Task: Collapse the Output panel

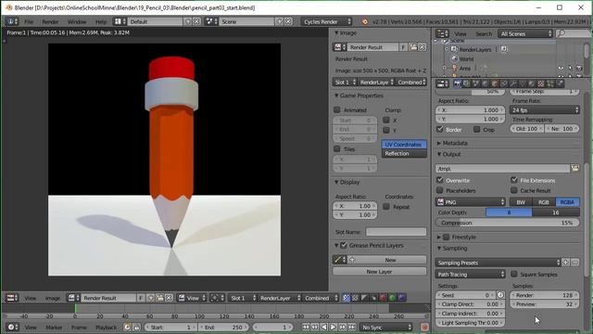Action: [x=439, y=154]
